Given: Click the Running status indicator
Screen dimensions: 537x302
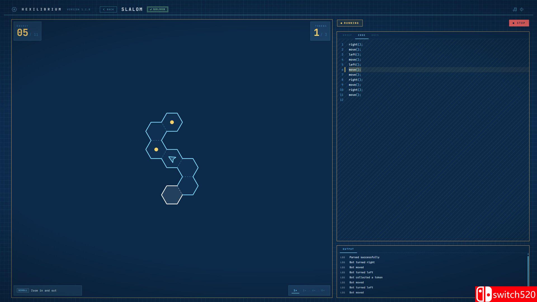Looking at the screenshot, I should point(350,23).
